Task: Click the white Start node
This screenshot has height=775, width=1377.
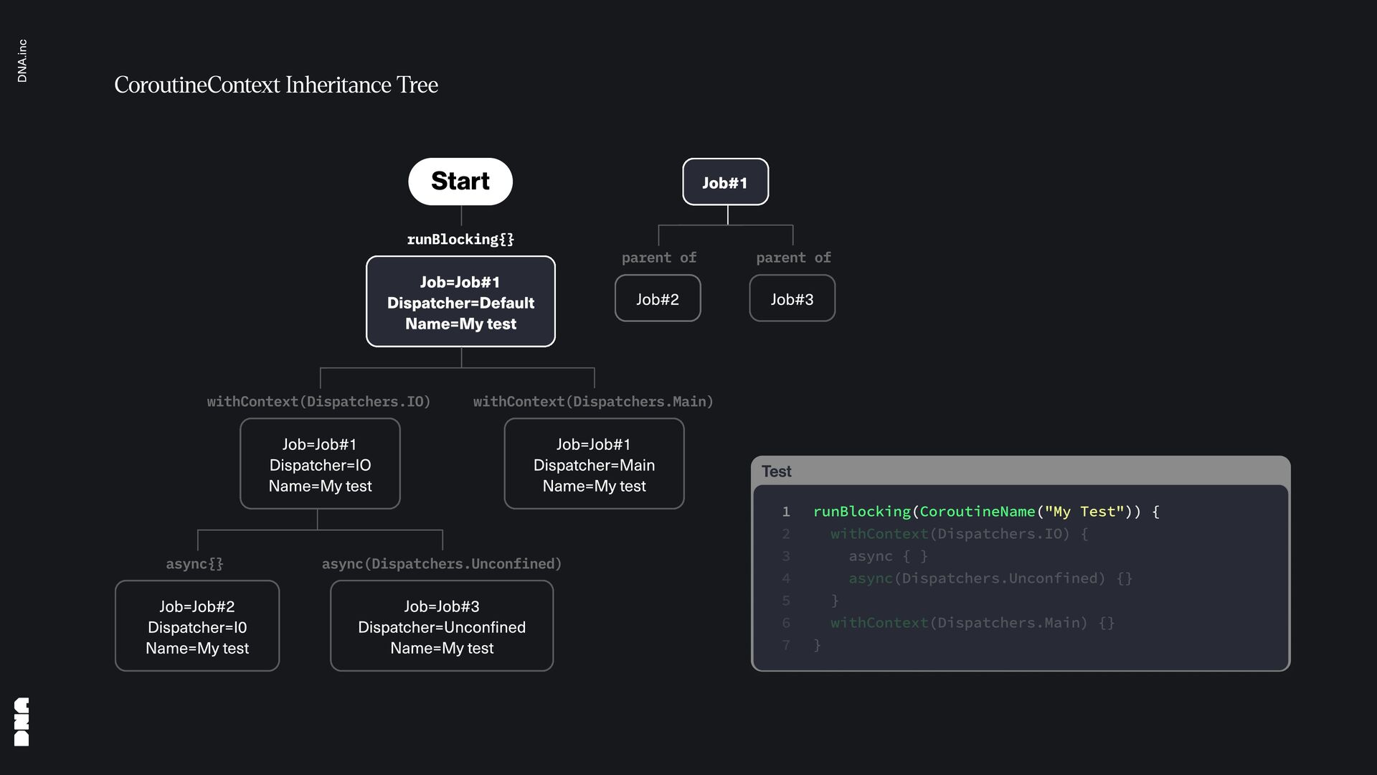Action: [x=460, y=182]
